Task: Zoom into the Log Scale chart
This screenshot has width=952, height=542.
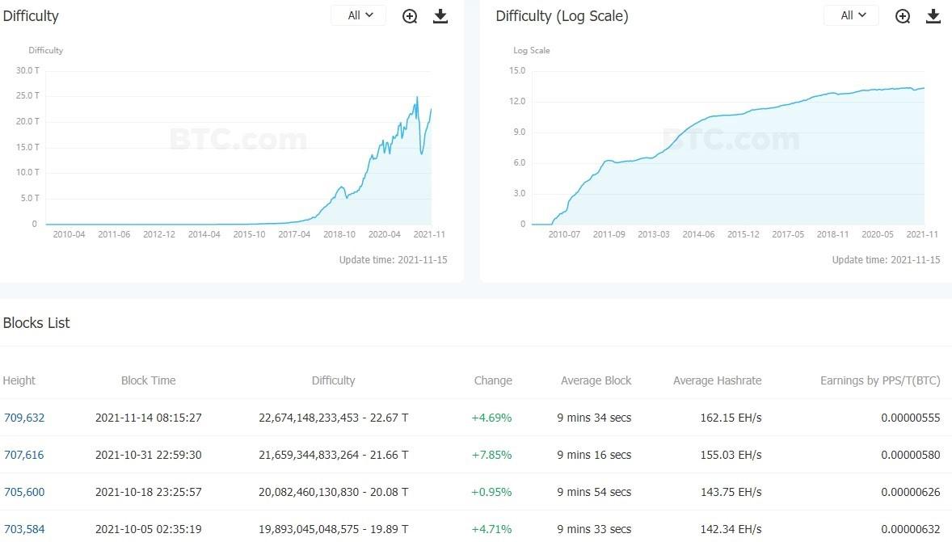Action: point(903,16)
